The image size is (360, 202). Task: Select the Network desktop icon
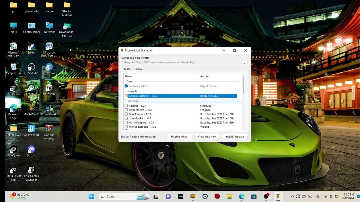[x=49, y=27]
